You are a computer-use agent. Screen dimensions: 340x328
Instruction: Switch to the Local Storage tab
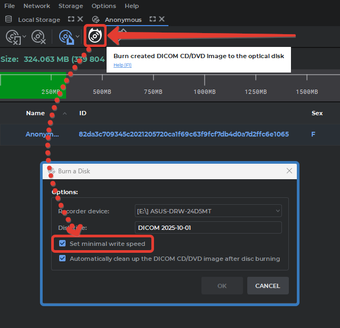(39, 20)
